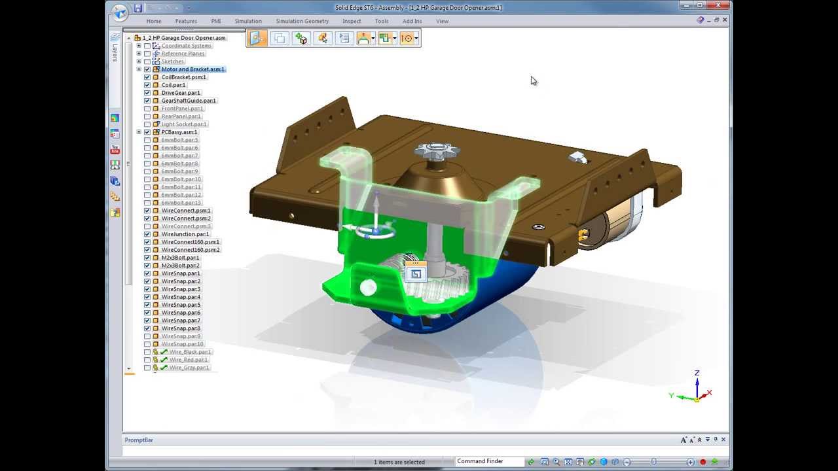Open dropdown arrow beside green arch icon
The height and width of the screenshot is (471, 838).
click(x=373, y=39)
